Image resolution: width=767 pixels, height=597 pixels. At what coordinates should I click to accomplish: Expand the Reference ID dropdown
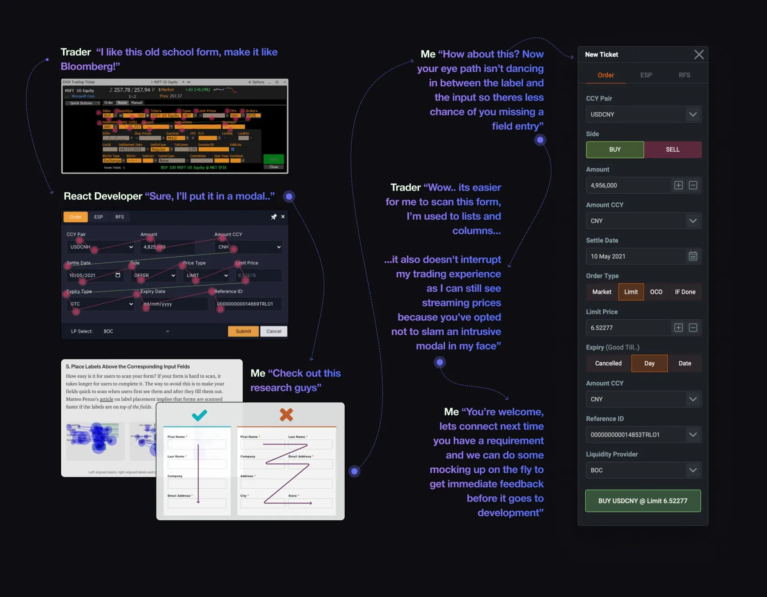(x=644, y=435)
